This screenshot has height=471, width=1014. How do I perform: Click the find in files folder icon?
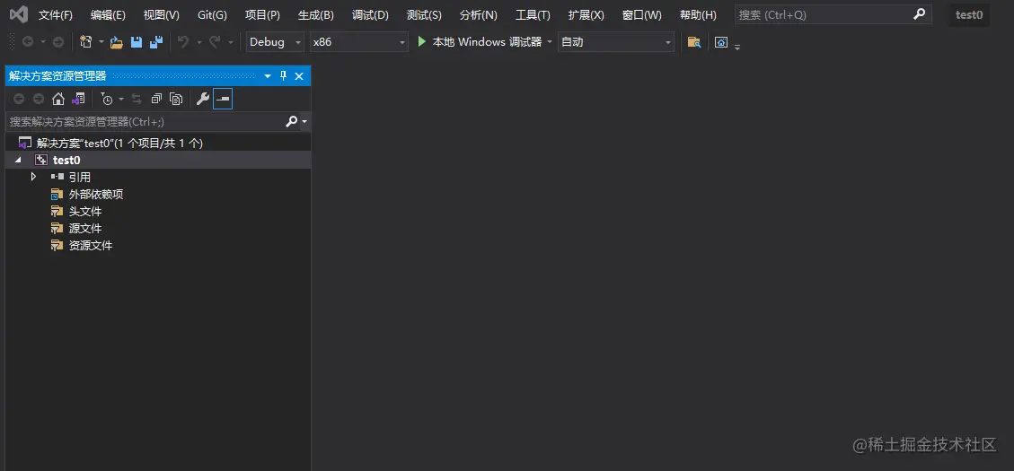tap(694, 42)
